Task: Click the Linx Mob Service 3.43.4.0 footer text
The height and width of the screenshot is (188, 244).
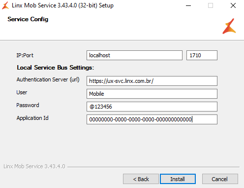Action: coord(34,166)
